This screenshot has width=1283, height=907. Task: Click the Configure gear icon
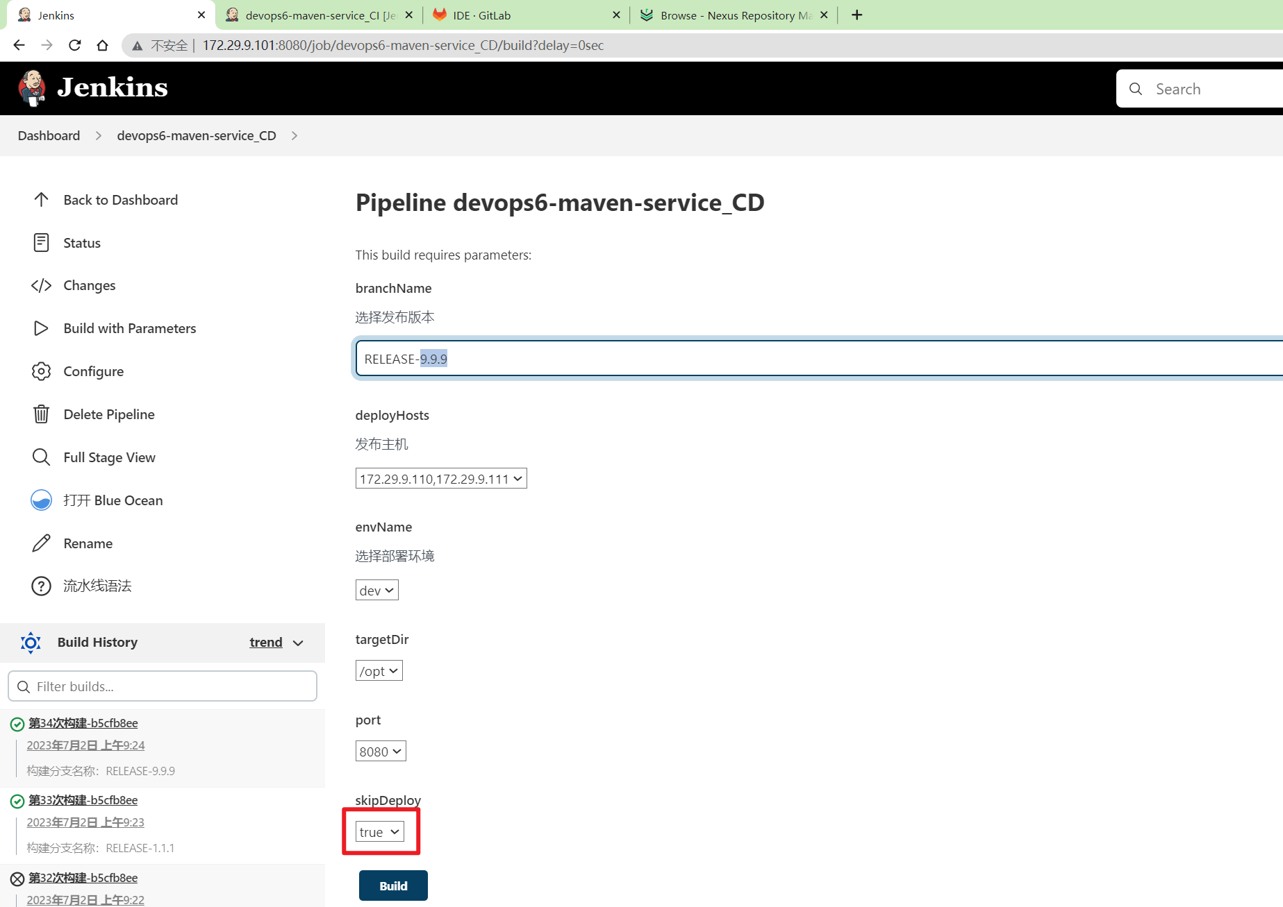[x=41, y=371]
